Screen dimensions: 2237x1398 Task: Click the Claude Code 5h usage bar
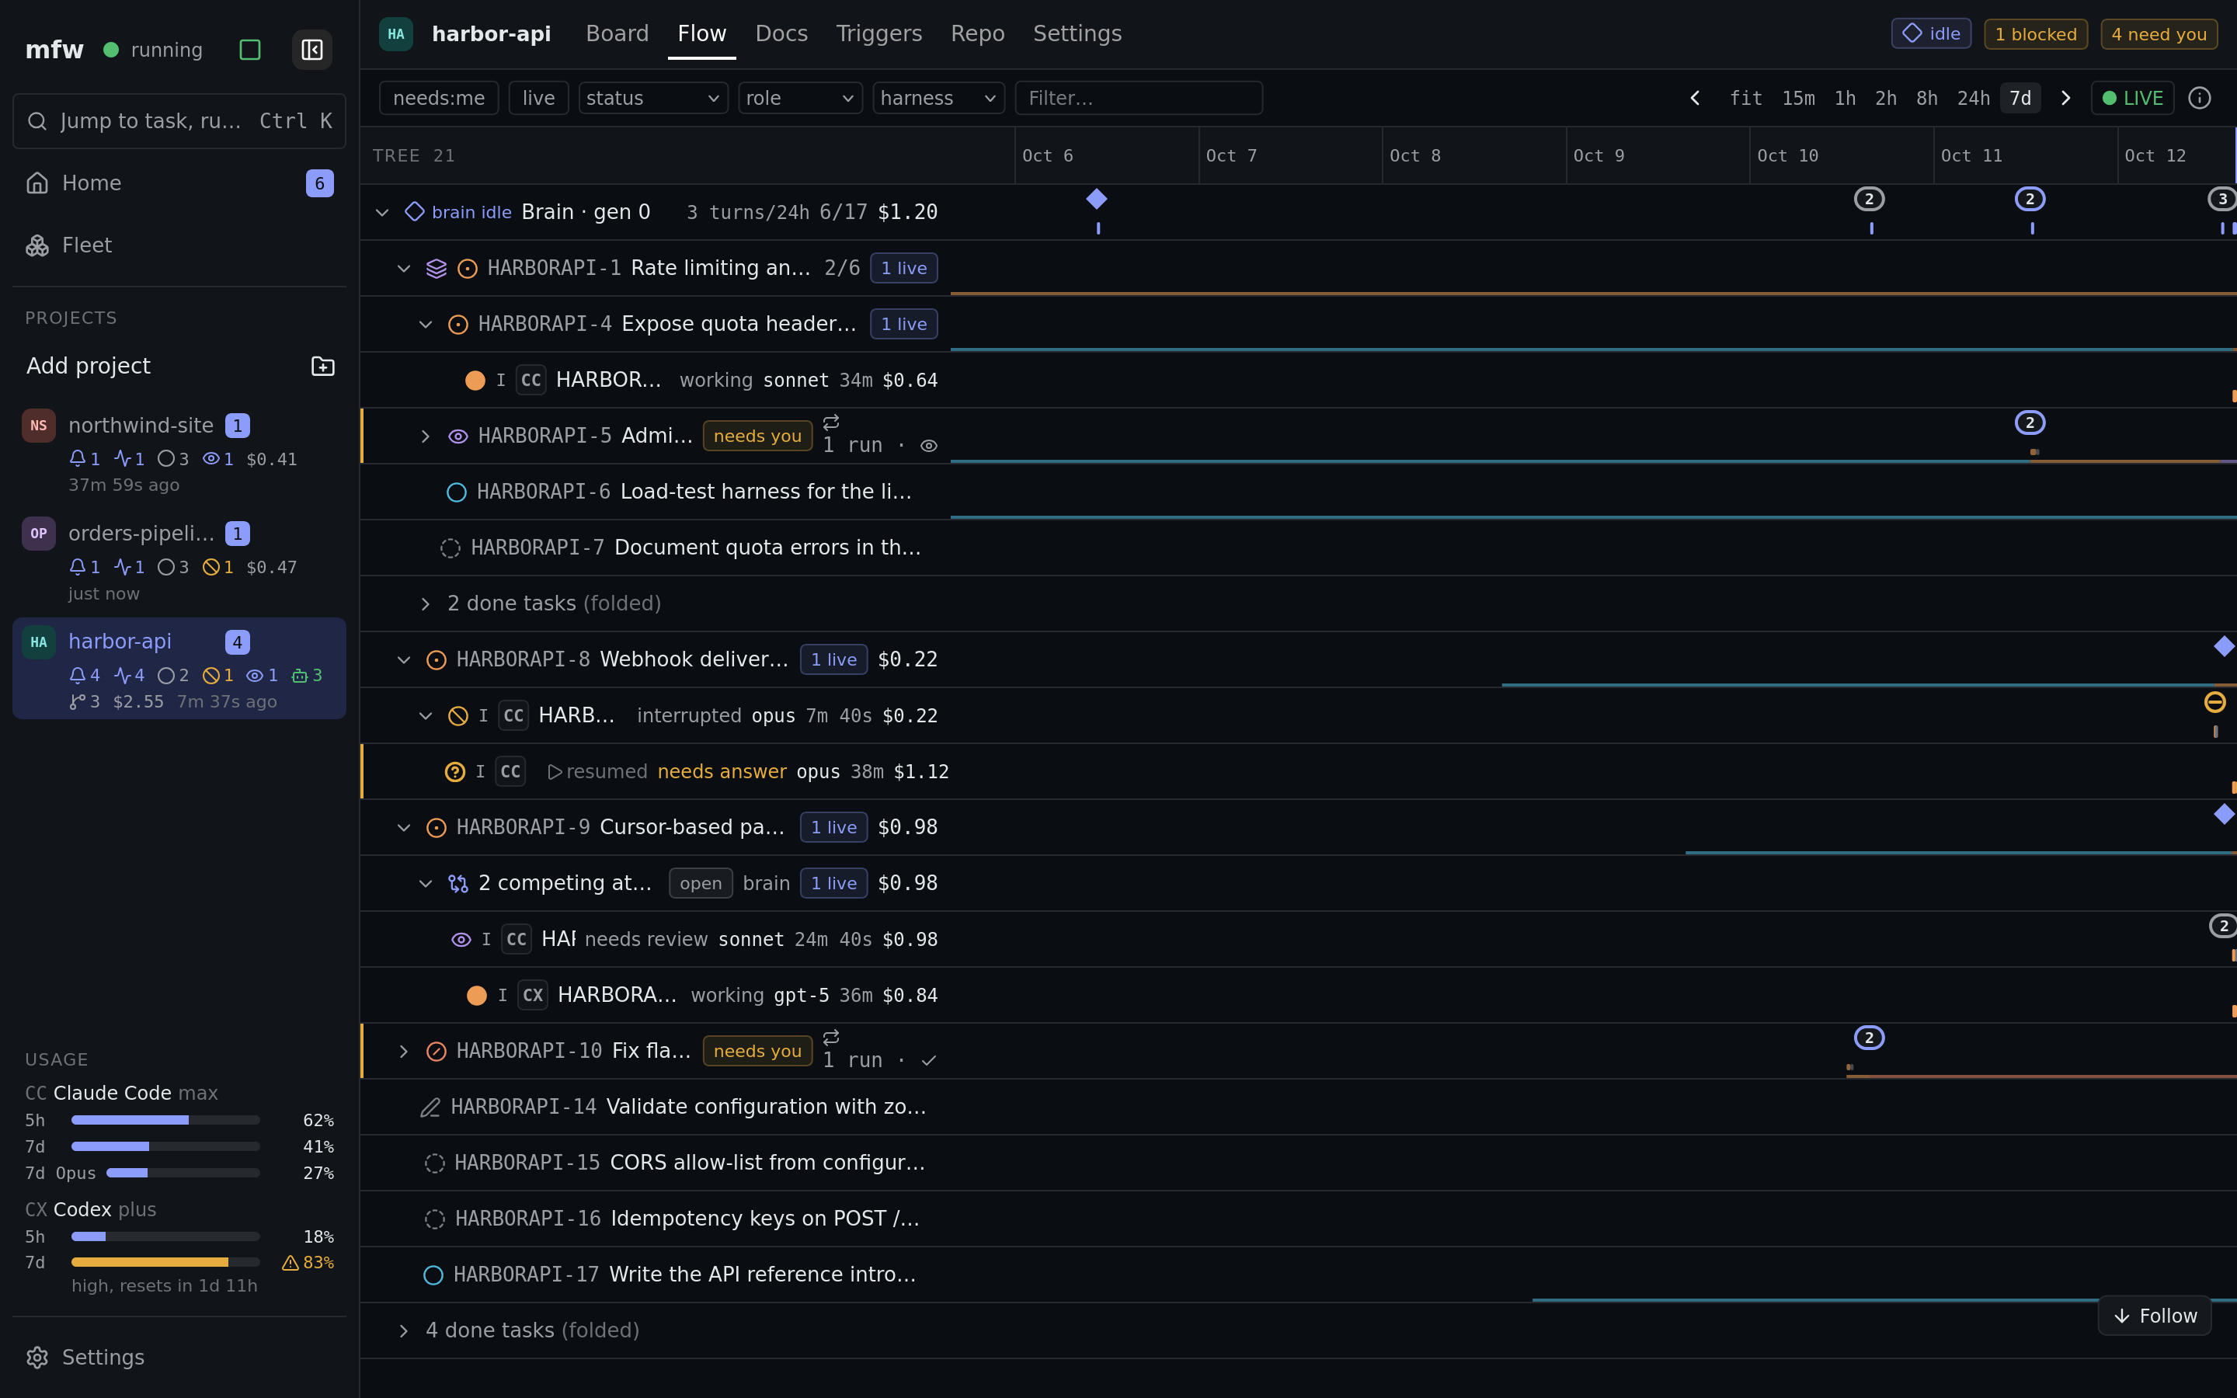[x=165, y=1121]
